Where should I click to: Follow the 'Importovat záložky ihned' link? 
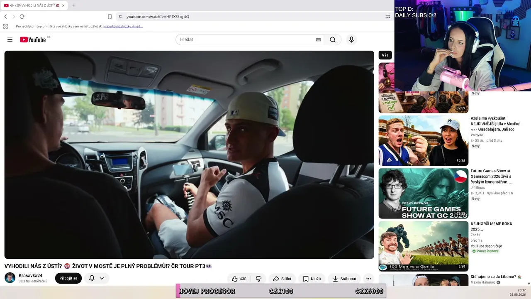point(123,26)
